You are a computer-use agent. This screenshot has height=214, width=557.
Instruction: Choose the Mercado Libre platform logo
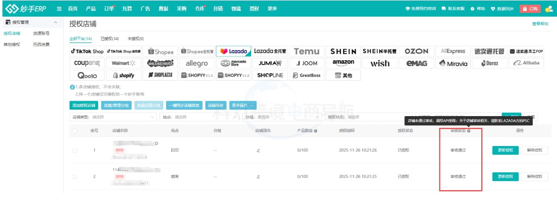234,63
